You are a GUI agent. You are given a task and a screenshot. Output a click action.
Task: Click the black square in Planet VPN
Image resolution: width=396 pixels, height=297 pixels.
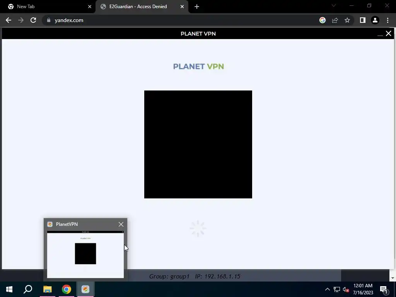point(198,144)
